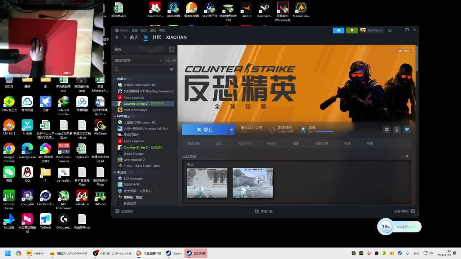The image size is (461, 259).
Task: Switch library to grid collections view
Action: (x=171, y=49)
